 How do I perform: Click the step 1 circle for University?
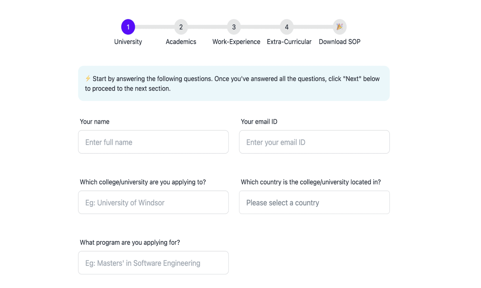coord(128,27)
